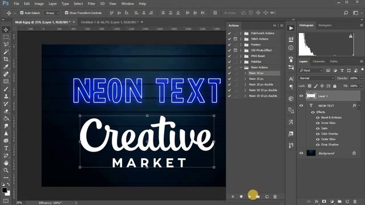The image size is (365, 205).
Task: Create a new group in Layers panel
Action: (339, 201)
